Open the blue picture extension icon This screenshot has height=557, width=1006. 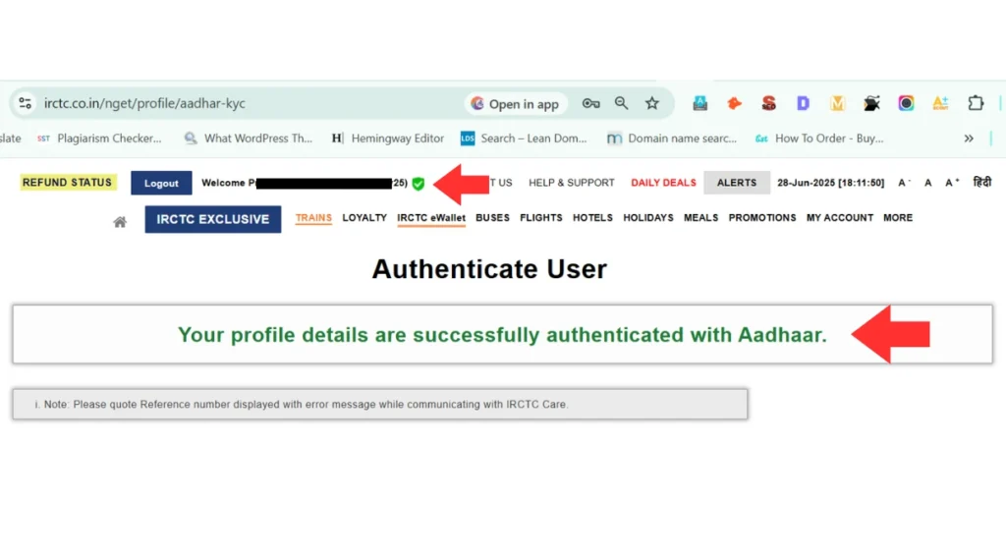pos(699,103)
